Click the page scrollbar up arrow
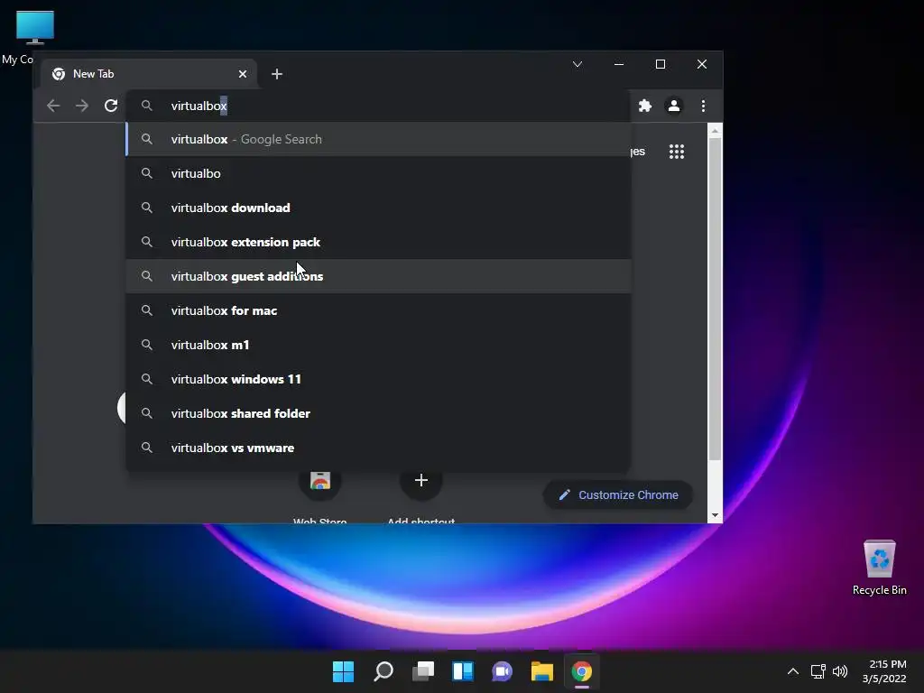 click(715, 130)
